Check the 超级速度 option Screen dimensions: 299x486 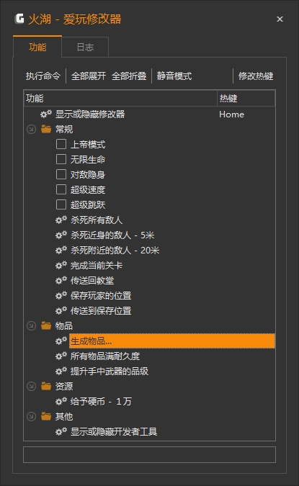click(61, 189)
